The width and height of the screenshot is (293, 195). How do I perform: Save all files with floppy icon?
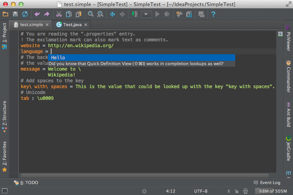[x=15, y=14]
